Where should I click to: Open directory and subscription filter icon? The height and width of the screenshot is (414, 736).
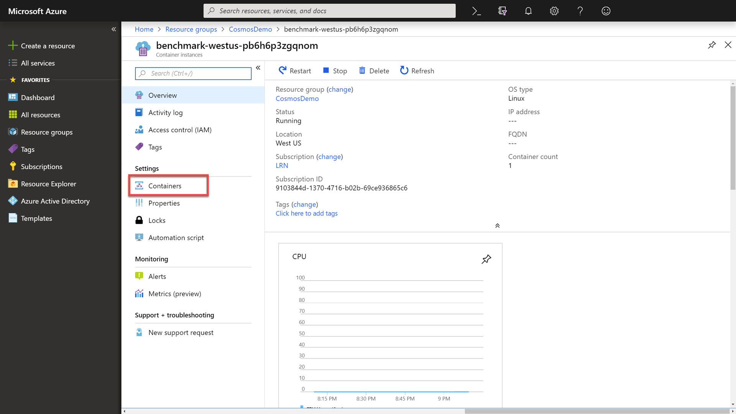tap(502, 11)
